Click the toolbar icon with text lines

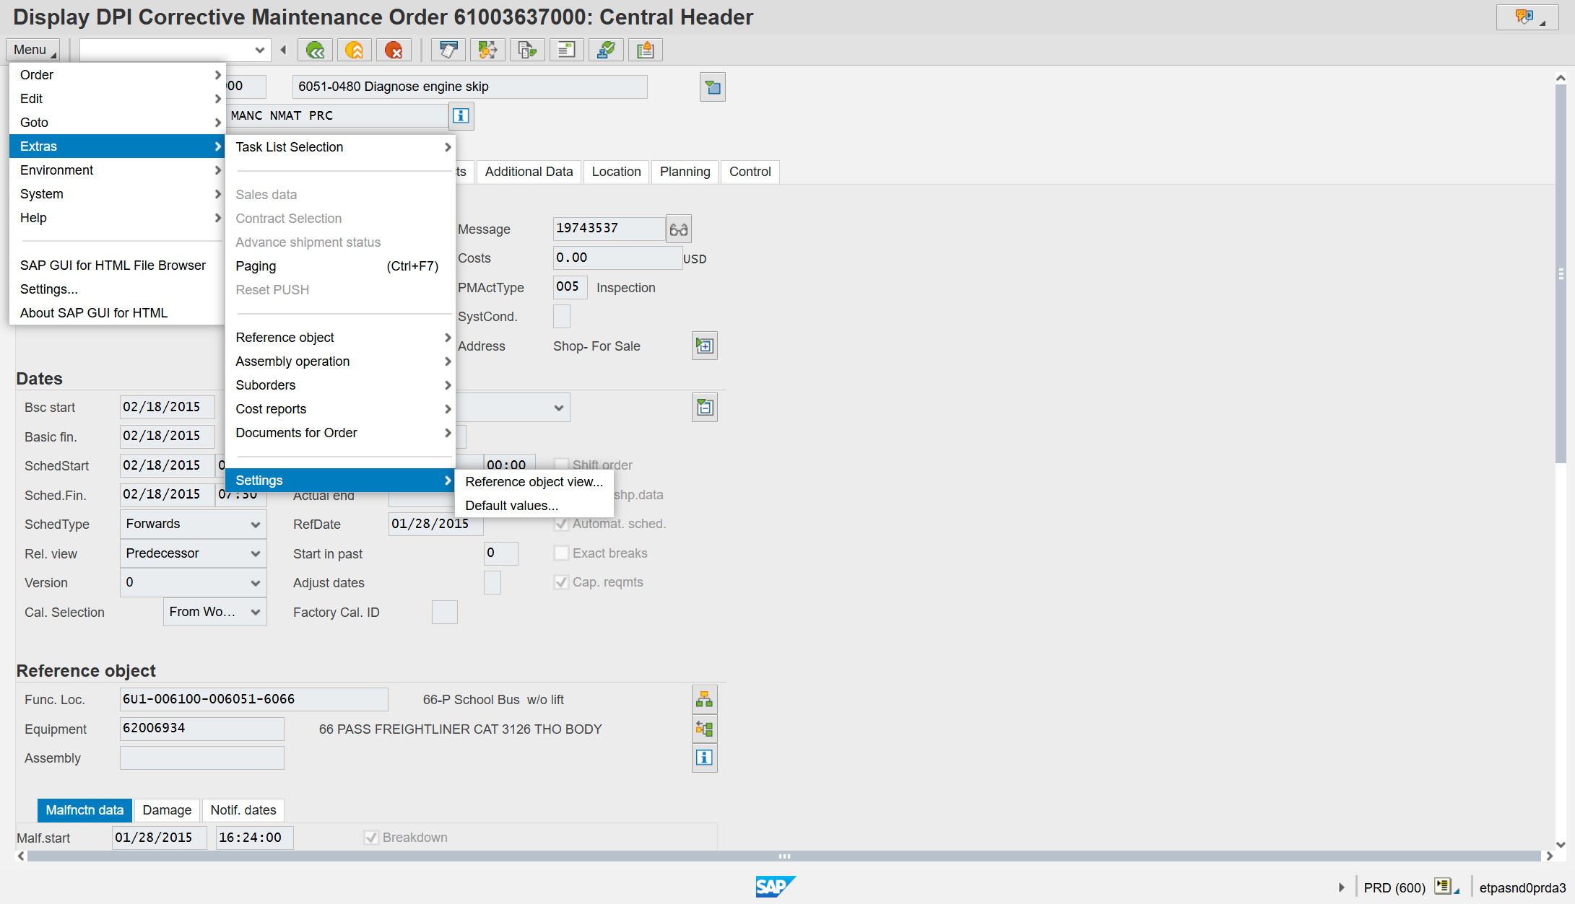pyautogui.click(x=567, y=50)
